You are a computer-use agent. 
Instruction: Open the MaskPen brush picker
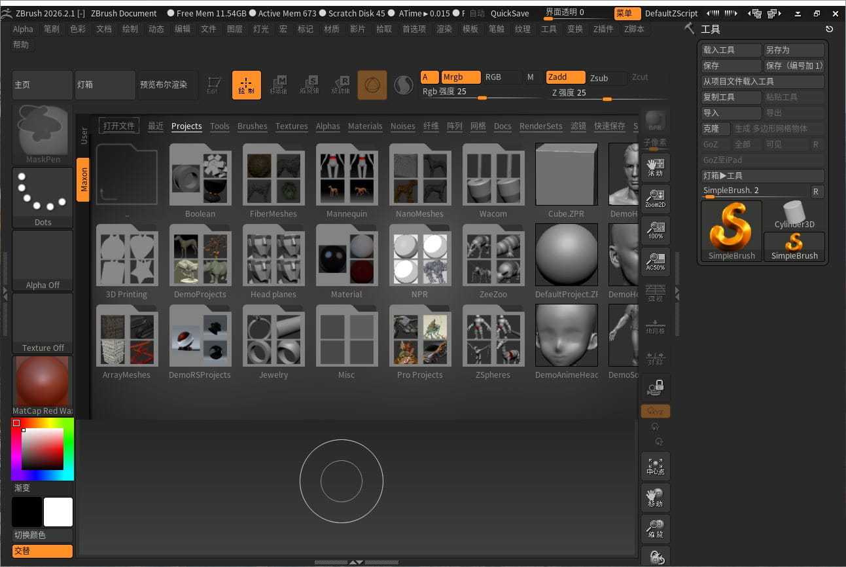pos(43,134)
